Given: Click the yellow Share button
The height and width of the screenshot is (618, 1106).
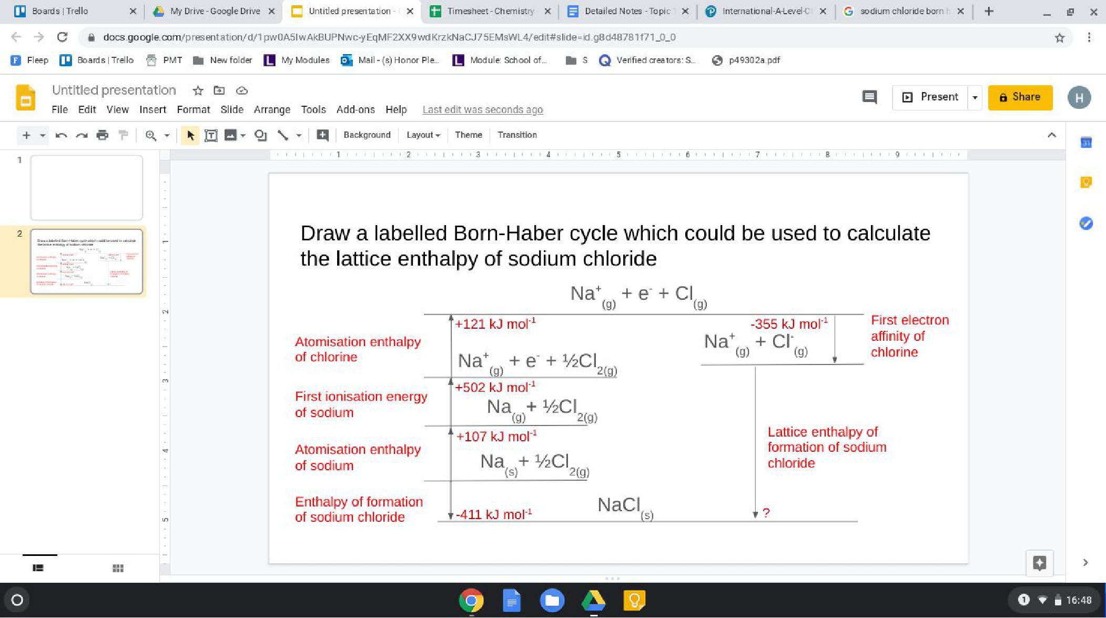Looking at the screenshot, I should [1020, 97].
